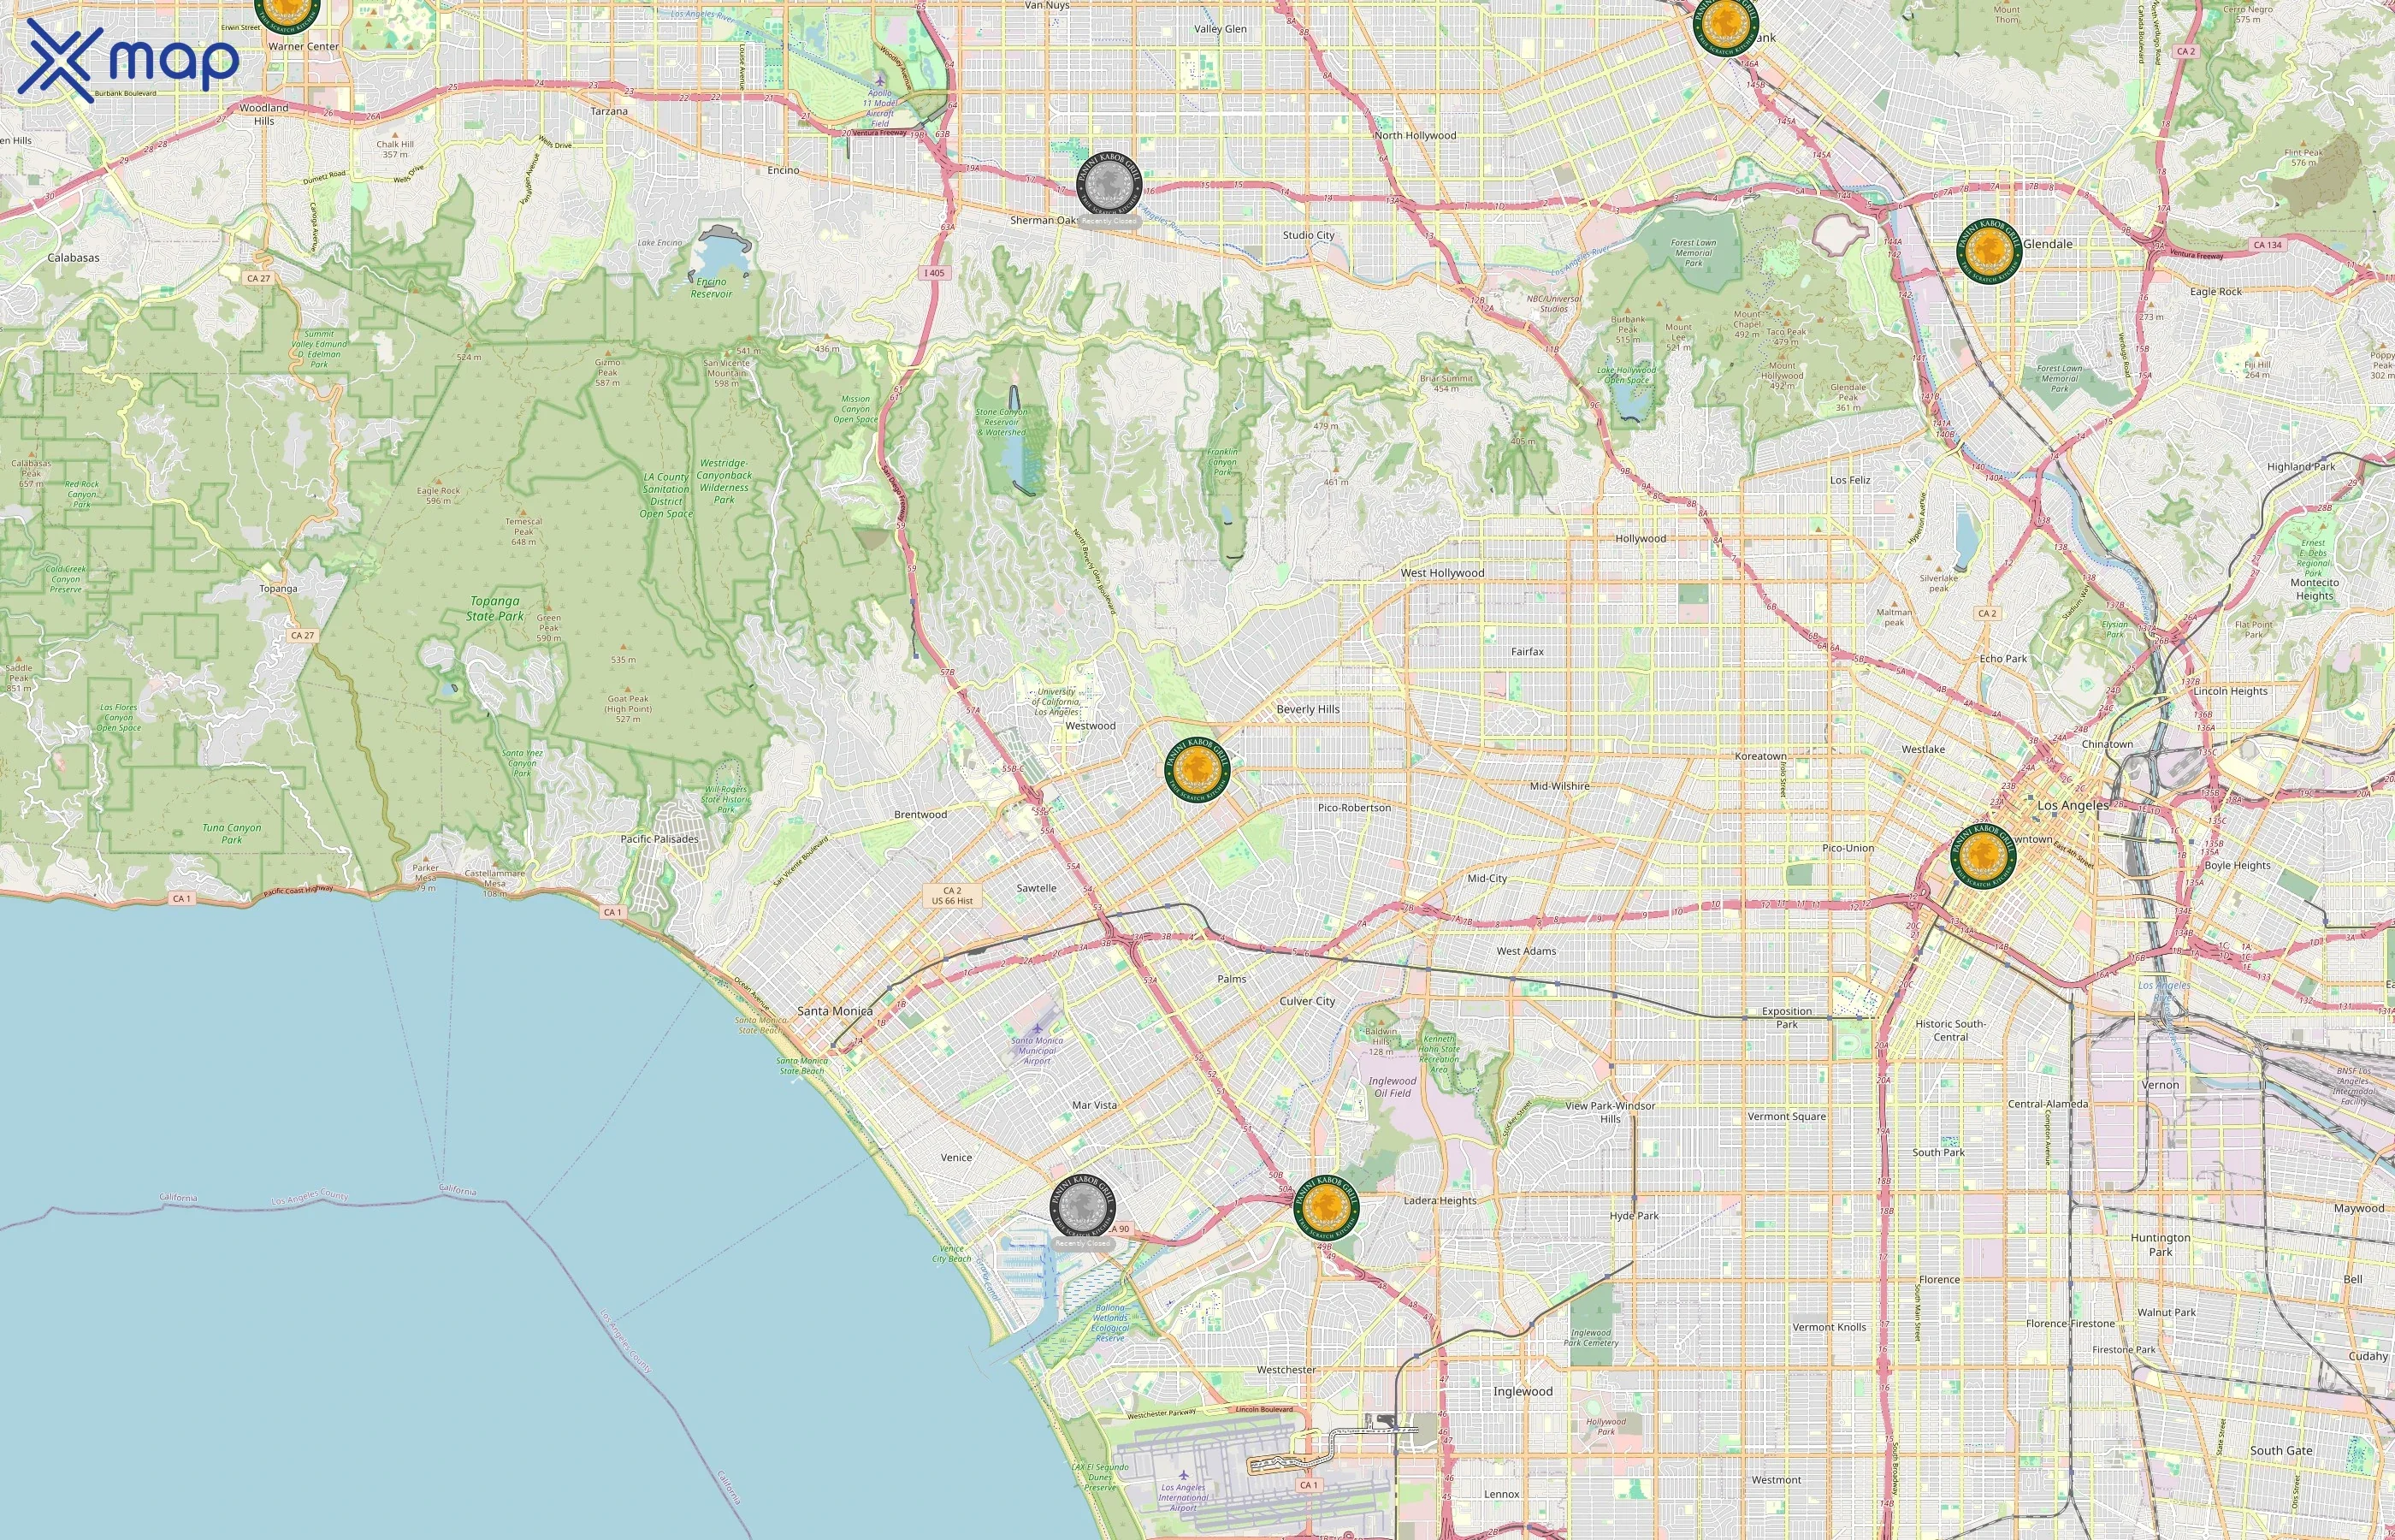Select the Panini Kabob Grill marker near Beverly Hills
The width and height of the screenshot is (2395, 1540).
[1197, 769]
